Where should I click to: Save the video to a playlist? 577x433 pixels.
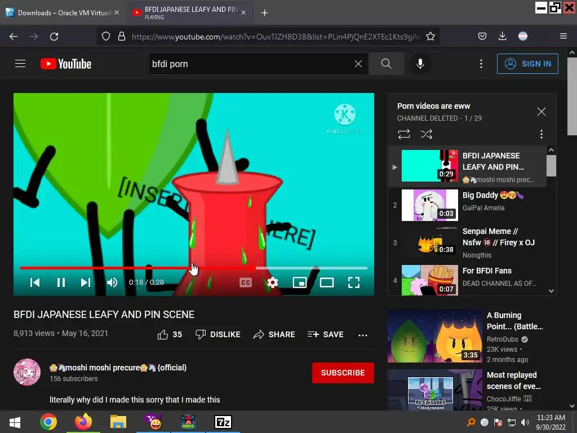click(x=325, y=334)
